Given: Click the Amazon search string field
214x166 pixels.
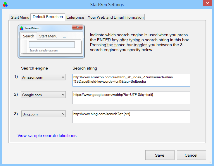Looking at the screenshot, I should pyautogui.click(x=131, y=80).
